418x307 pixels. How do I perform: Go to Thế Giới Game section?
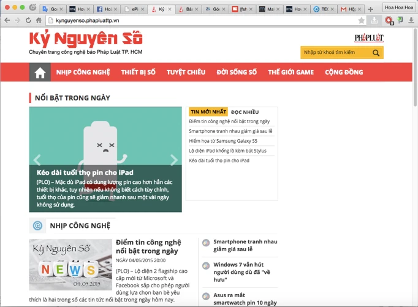pyautogui.click(x=291, y=72)
